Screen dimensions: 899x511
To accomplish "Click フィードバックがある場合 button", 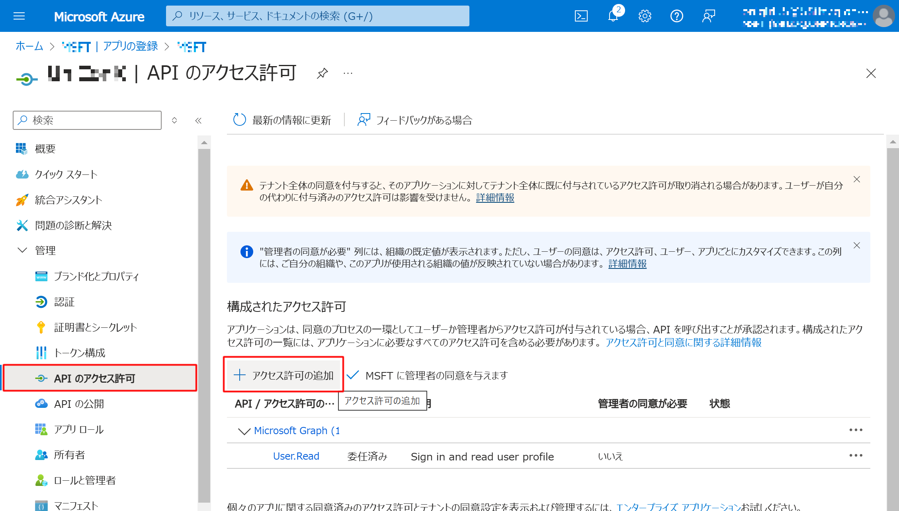I will 415,120.
